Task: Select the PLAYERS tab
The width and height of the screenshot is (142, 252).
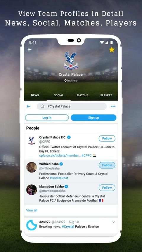Action: coord(106,95)
